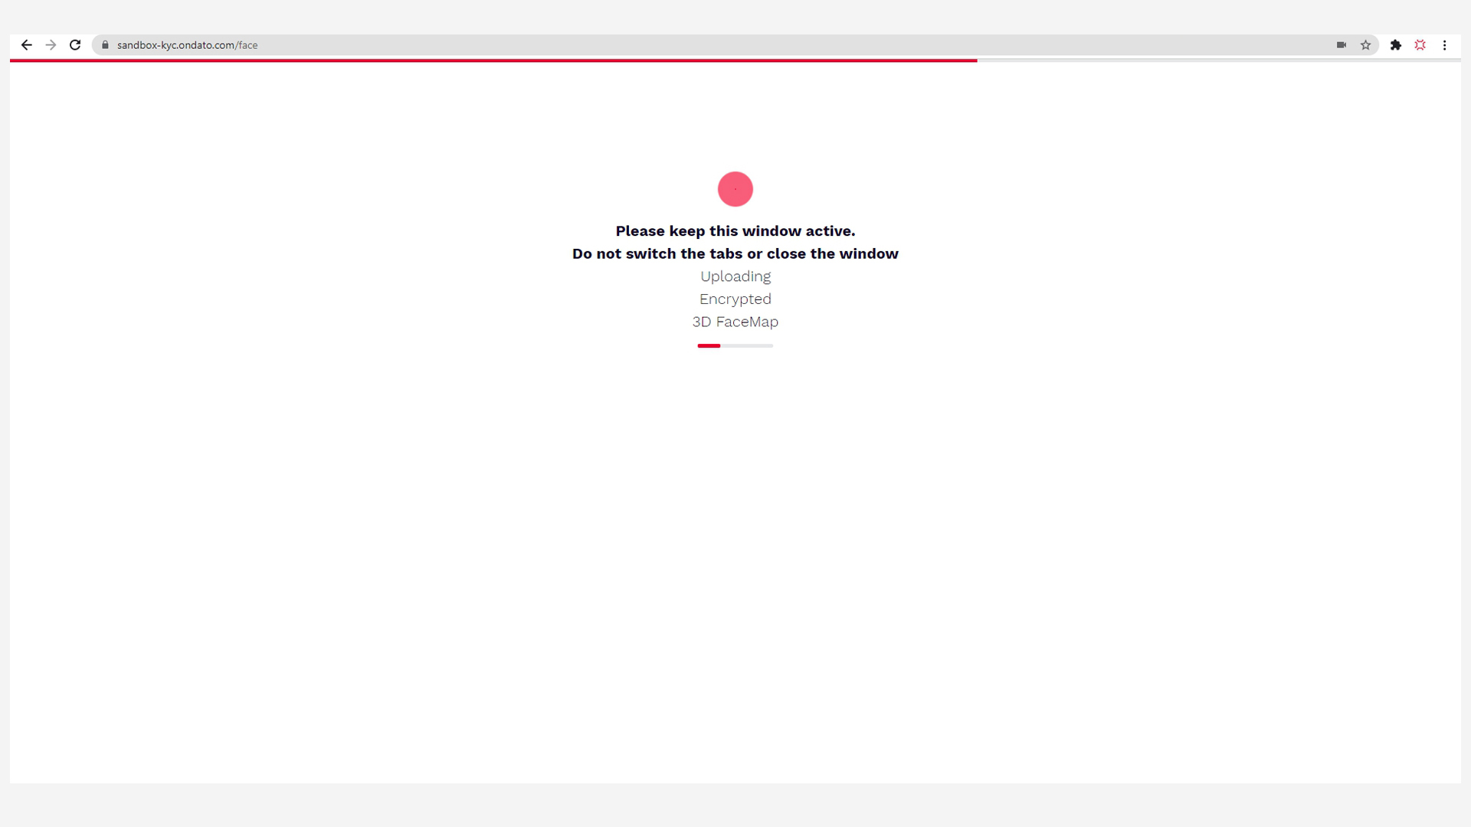Open the browser three-dot menu
The image size is (1471, 827).
pos(1445,45)
